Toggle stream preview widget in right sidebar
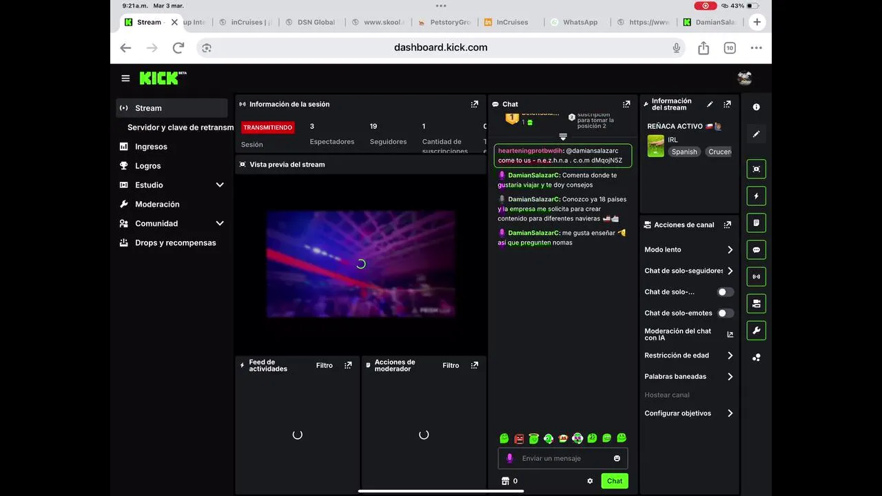This screenshot has width=882, height=496. coord(756,169)
